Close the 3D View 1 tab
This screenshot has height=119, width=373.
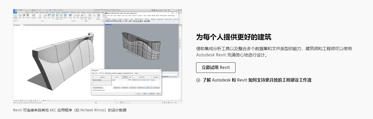[x=23, y=25]
